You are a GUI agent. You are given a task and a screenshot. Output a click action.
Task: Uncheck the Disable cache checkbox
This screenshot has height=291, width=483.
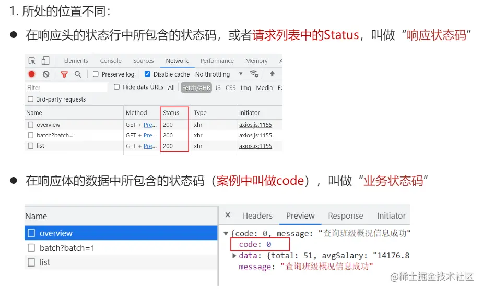tap(147, 74)
